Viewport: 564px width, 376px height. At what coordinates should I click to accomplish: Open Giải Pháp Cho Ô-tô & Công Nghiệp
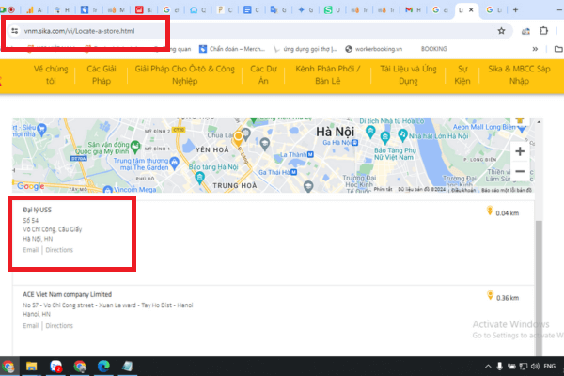pos(185,75)
